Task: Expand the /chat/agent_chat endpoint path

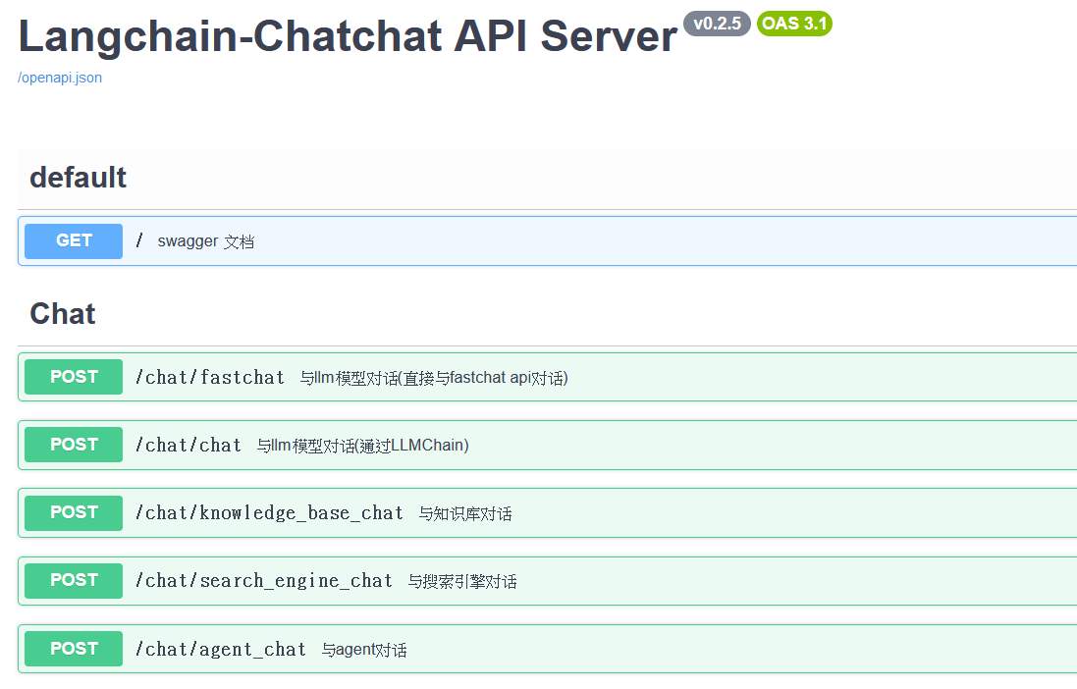Action: click(221, 649)
